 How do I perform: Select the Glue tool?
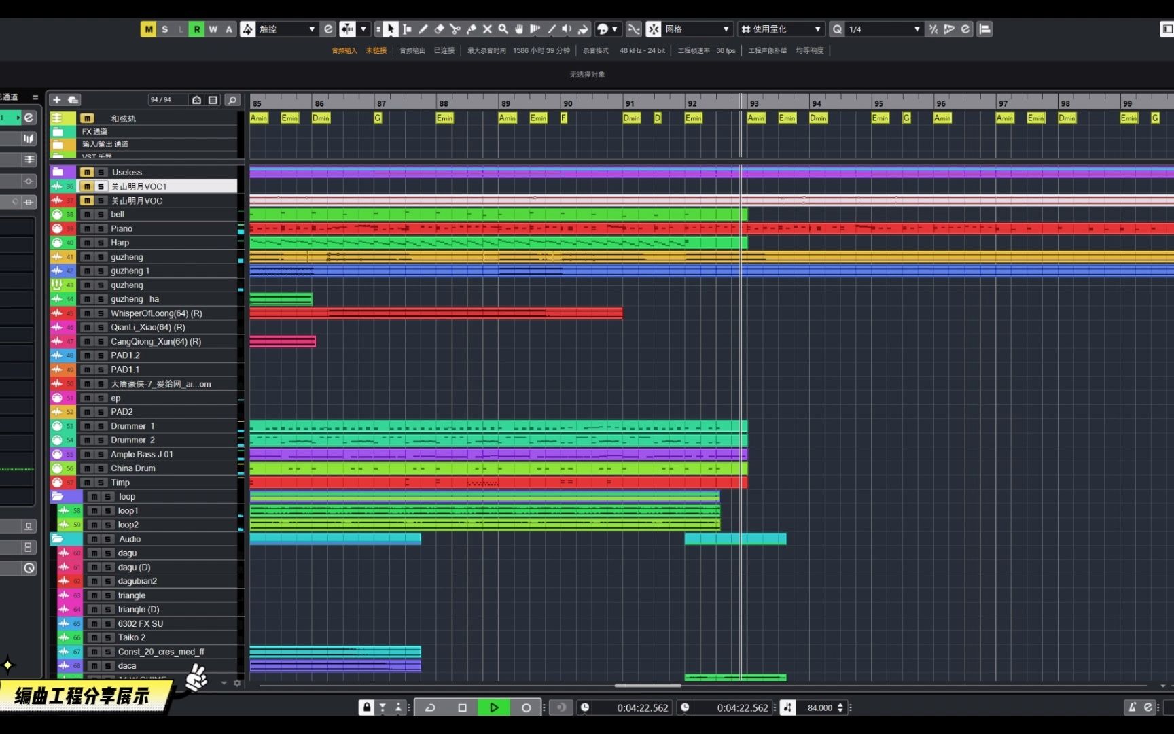pos(472,29)
